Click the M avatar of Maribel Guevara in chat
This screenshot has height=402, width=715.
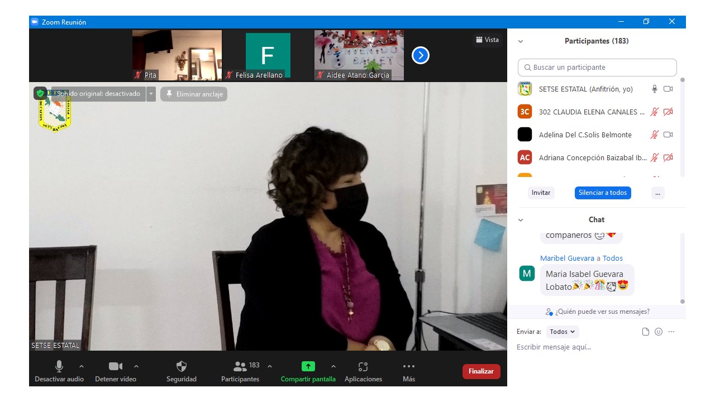pos(527,274)
